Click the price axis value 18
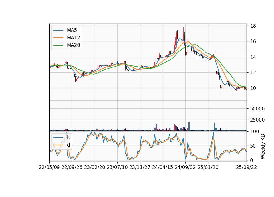This screenshot has height=197, width=274. 253,26
